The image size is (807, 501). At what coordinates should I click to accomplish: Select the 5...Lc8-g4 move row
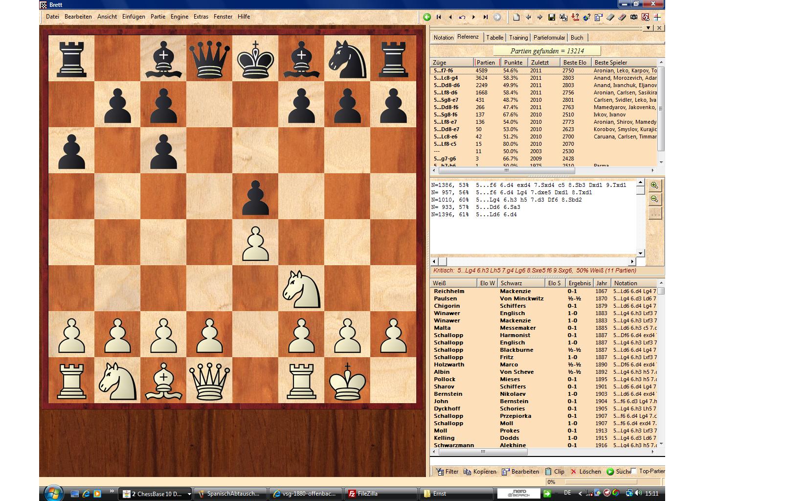click(446, 78)
